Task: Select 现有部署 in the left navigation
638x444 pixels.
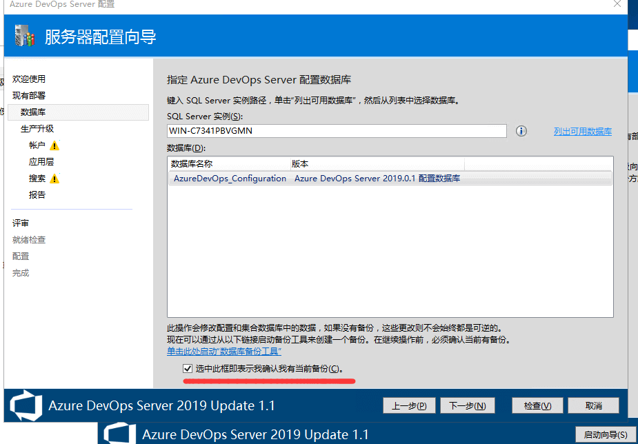Action: point(29,95)
